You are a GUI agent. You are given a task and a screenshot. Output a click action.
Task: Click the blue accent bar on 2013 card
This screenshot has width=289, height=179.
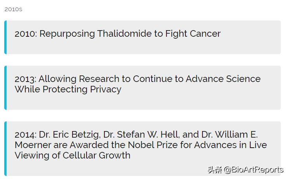[5, 87]
